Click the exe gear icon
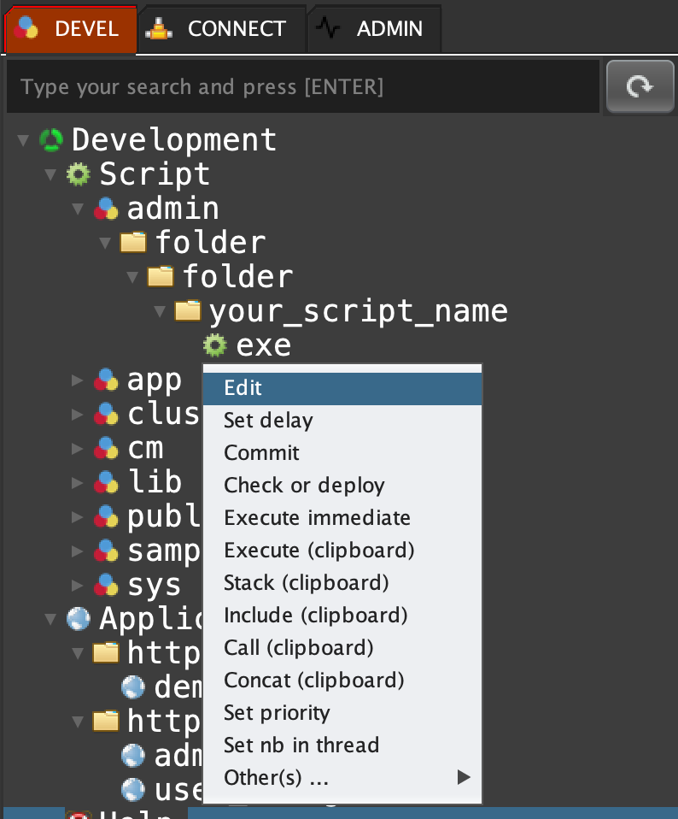 [x=215, y=345]
